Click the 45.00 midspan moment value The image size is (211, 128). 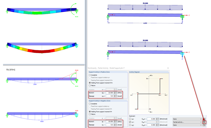(x=42, y=122)
